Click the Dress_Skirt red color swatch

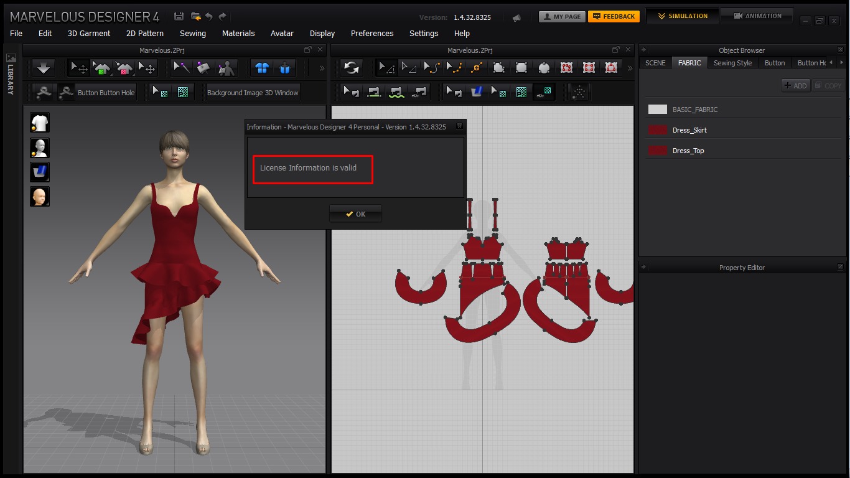(x=657, y=130)
